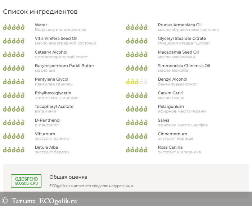Screen dimensions: 252x206
Task: Open the Glyceryl Stearate Citrate entry
Action: click(182, 39)
